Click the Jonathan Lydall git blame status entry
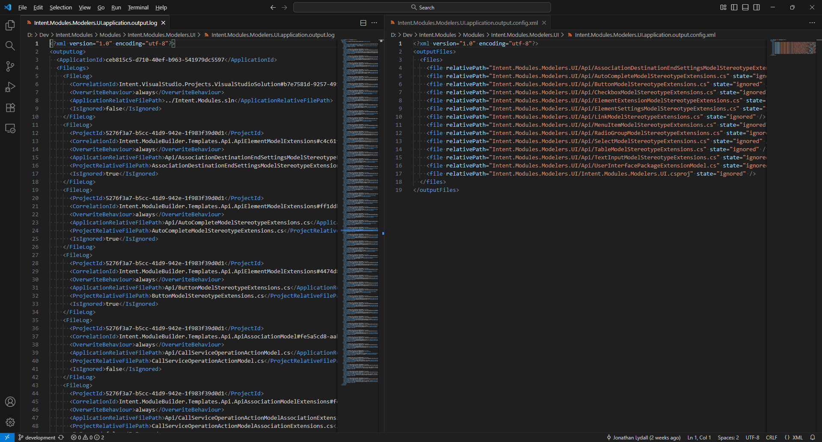 tap(643, 437)
